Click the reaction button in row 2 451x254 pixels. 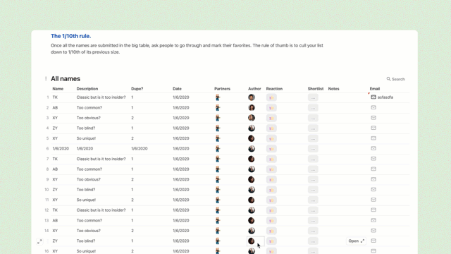(x=271, y=108)
